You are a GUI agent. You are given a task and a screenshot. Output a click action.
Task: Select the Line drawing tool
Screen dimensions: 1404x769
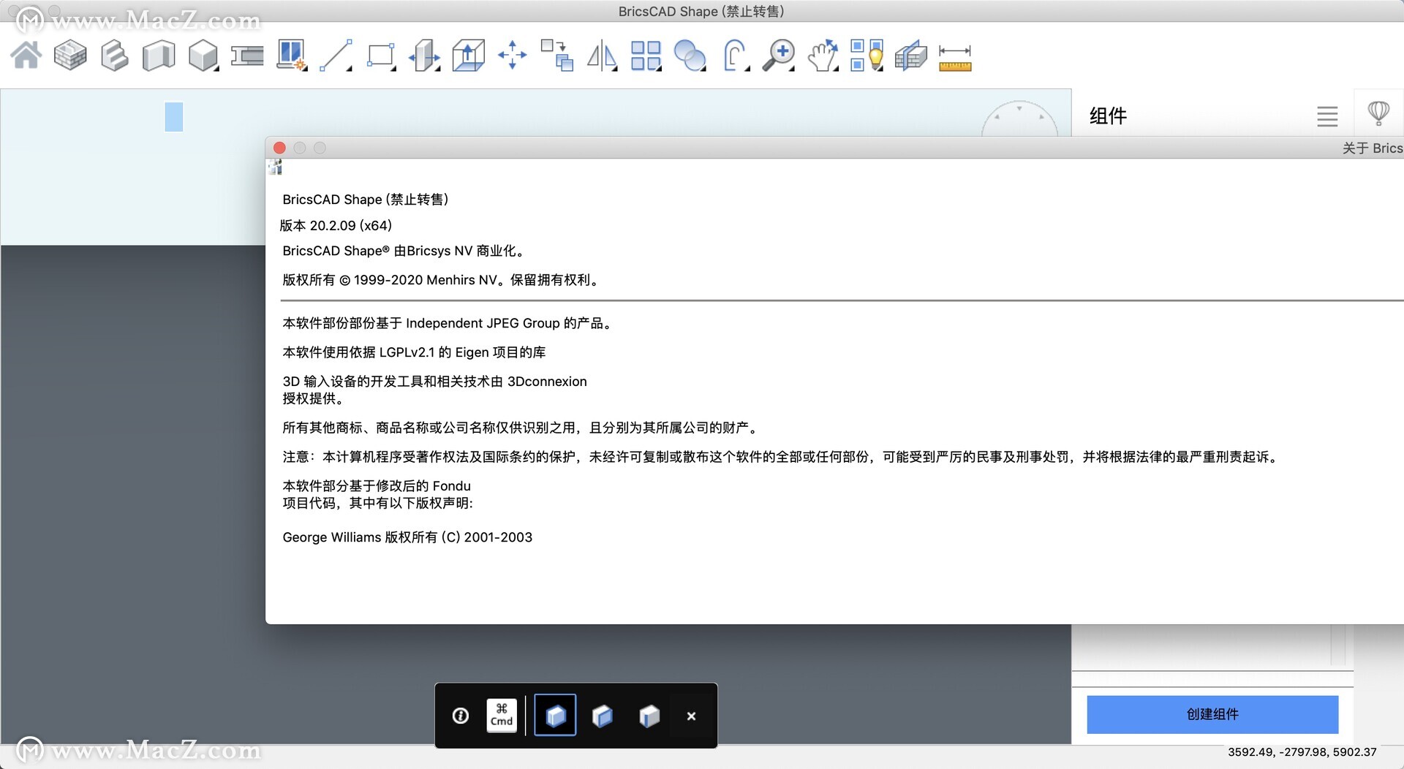336,56
